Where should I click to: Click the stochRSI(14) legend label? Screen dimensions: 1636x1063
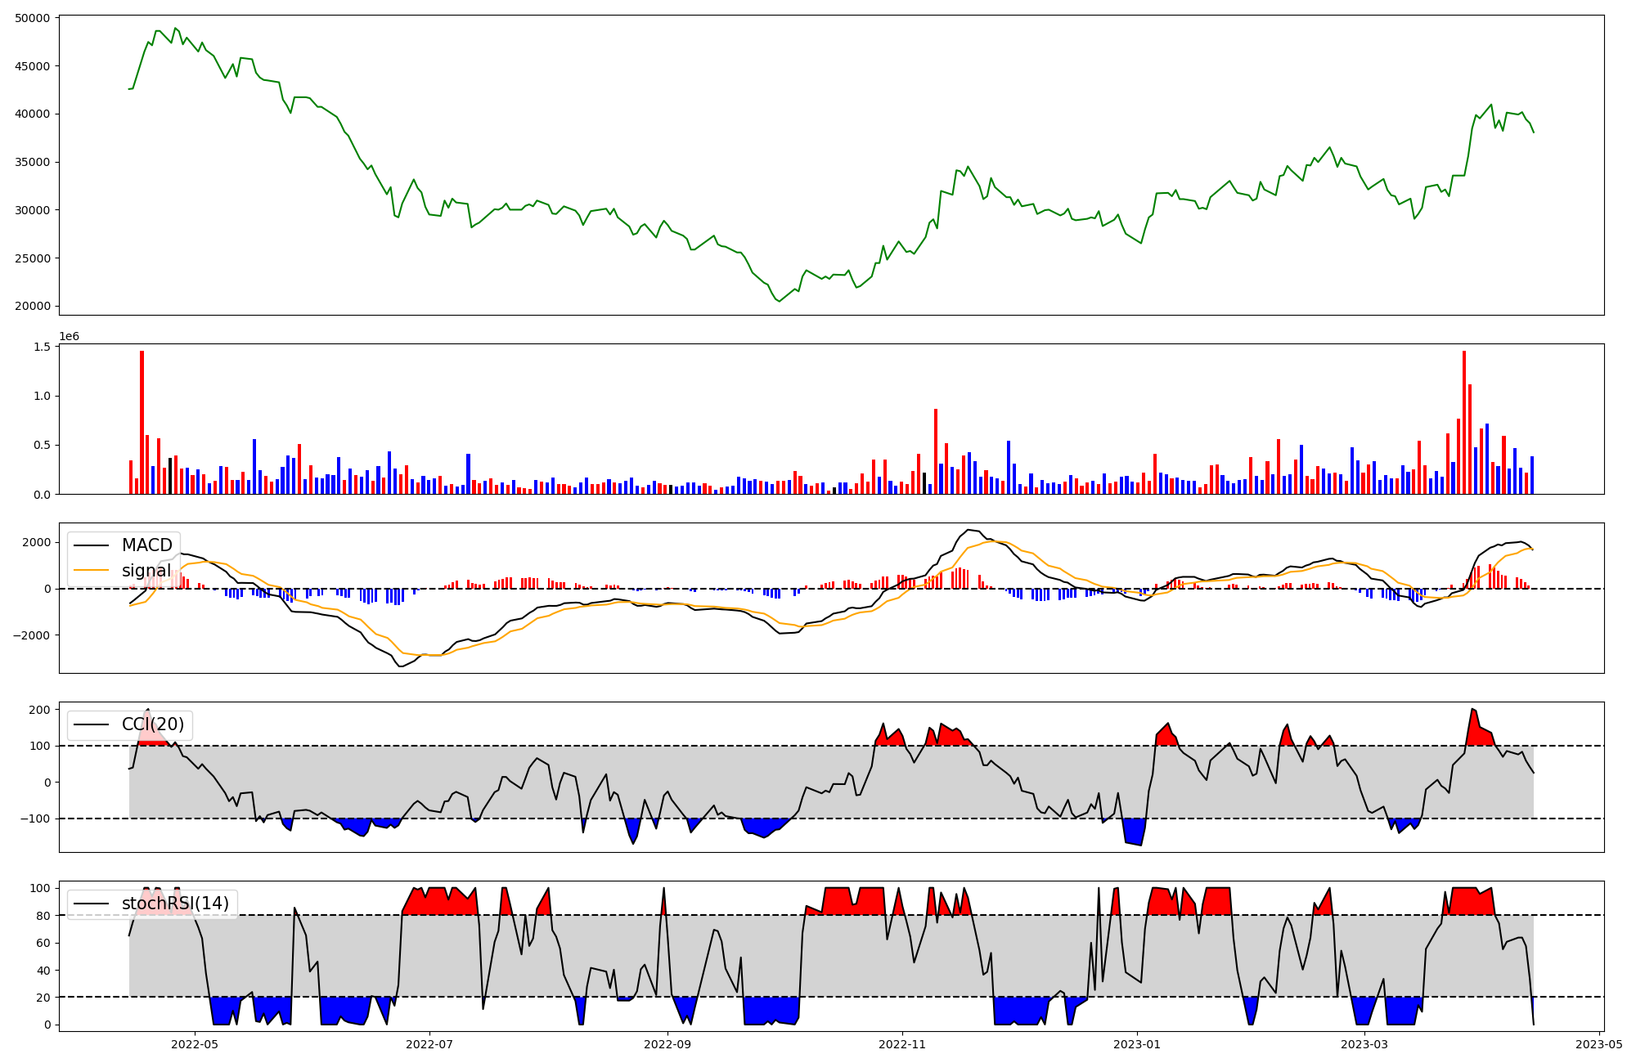click(x=175, y=904)
